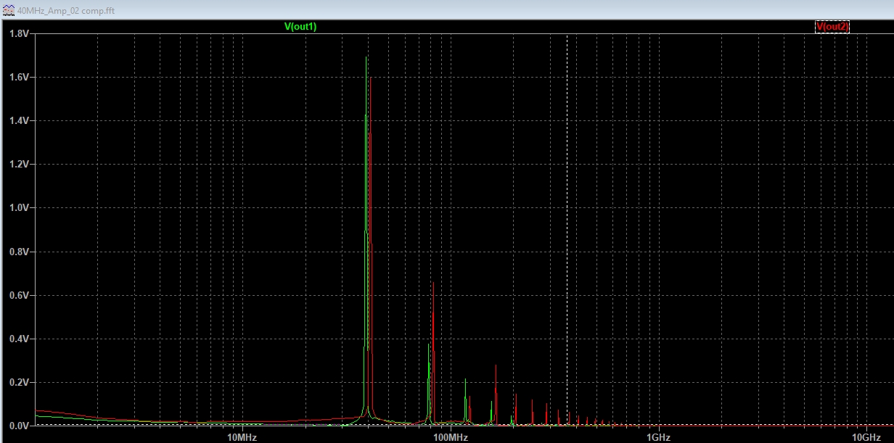This screenshot has width=894, height=443.
Task: Click the V(out1) trace label
Action: click(x=300, y=27)
